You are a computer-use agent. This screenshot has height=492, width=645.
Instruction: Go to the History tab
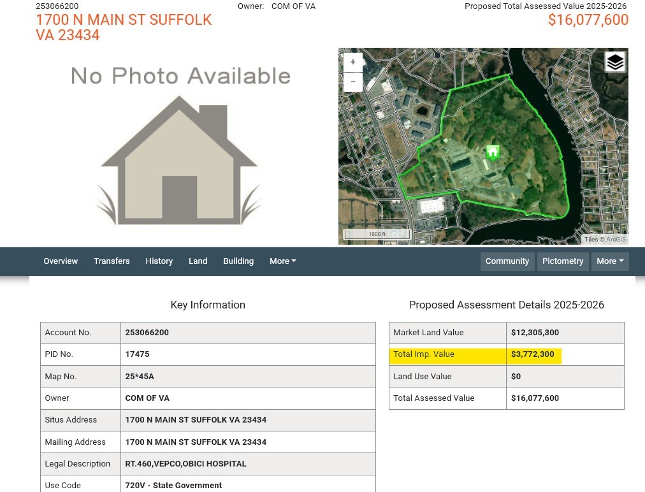159,261
